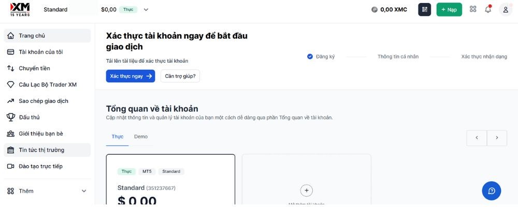Click the Xác thực ngay button
The height and width of the screenshot is (207, 518).
click(131, 76)
